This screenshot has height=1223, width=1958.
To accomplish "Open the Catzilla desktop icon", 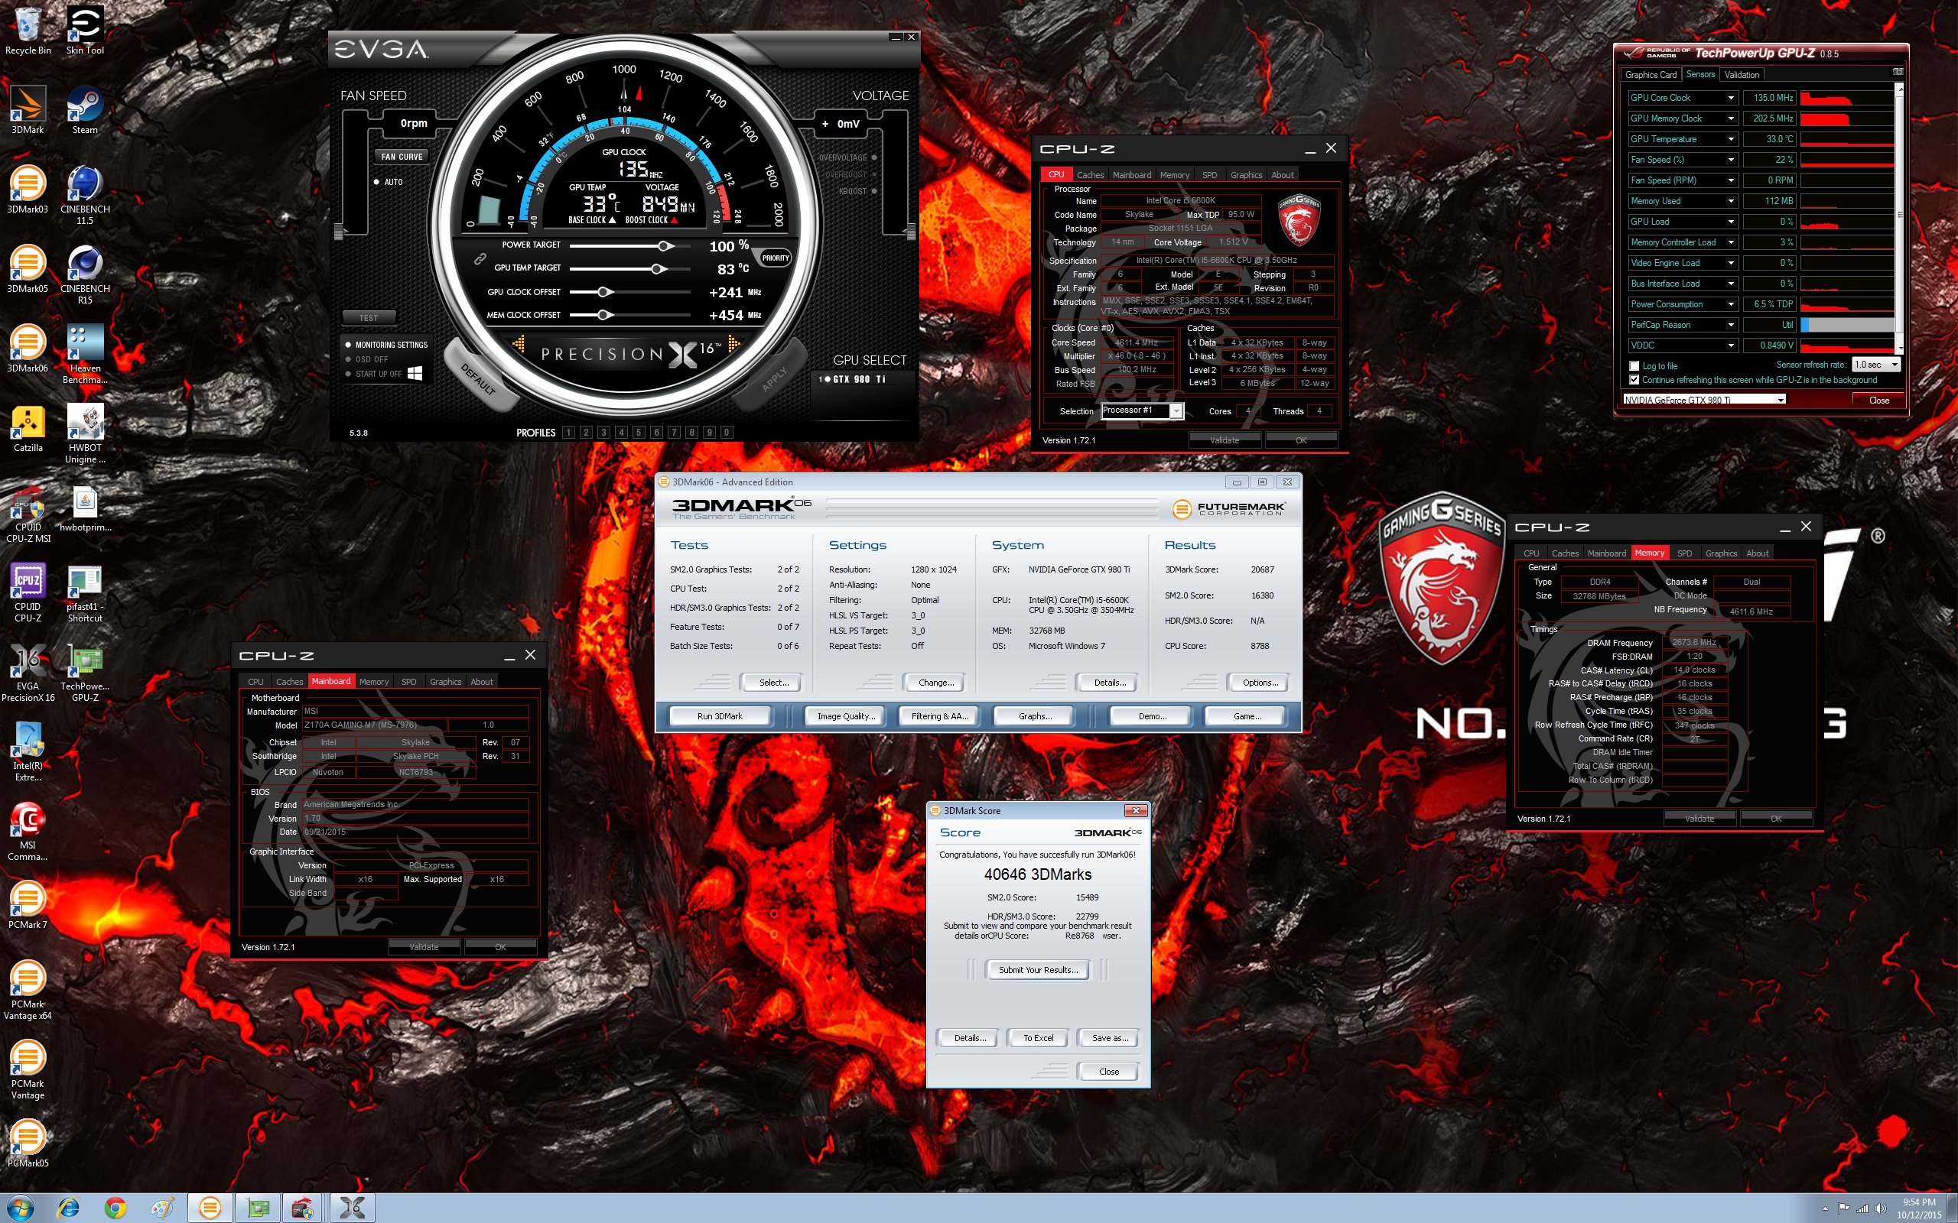I will (x=28, y=429).
